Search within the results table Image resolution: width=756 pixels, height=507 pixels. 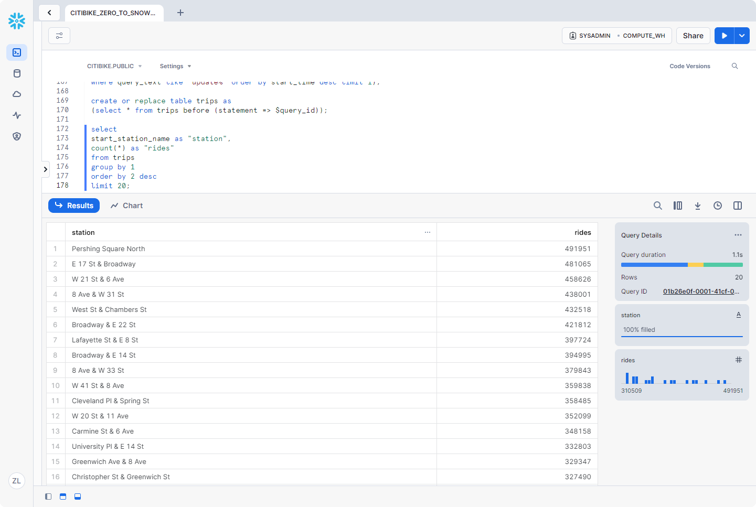pyautogui.click(x=657, y=206)
